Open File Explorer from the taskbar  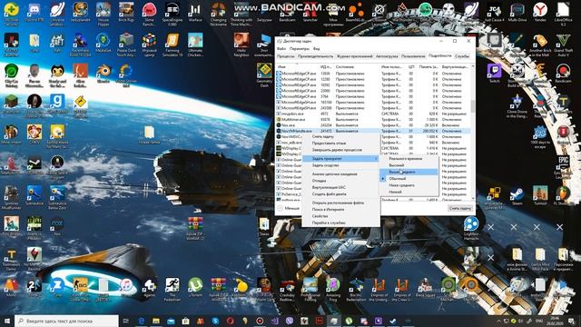tap(155, 321)
